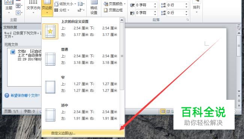The width and height of the screenshot is (244, 139).
Task: Click the spacing before icon beside 0 行
Action: 163,5
